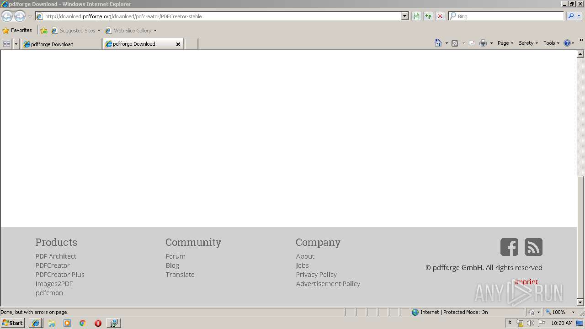
Task: Show hidden tray icons arrow
Action: (x=510, y=323)
